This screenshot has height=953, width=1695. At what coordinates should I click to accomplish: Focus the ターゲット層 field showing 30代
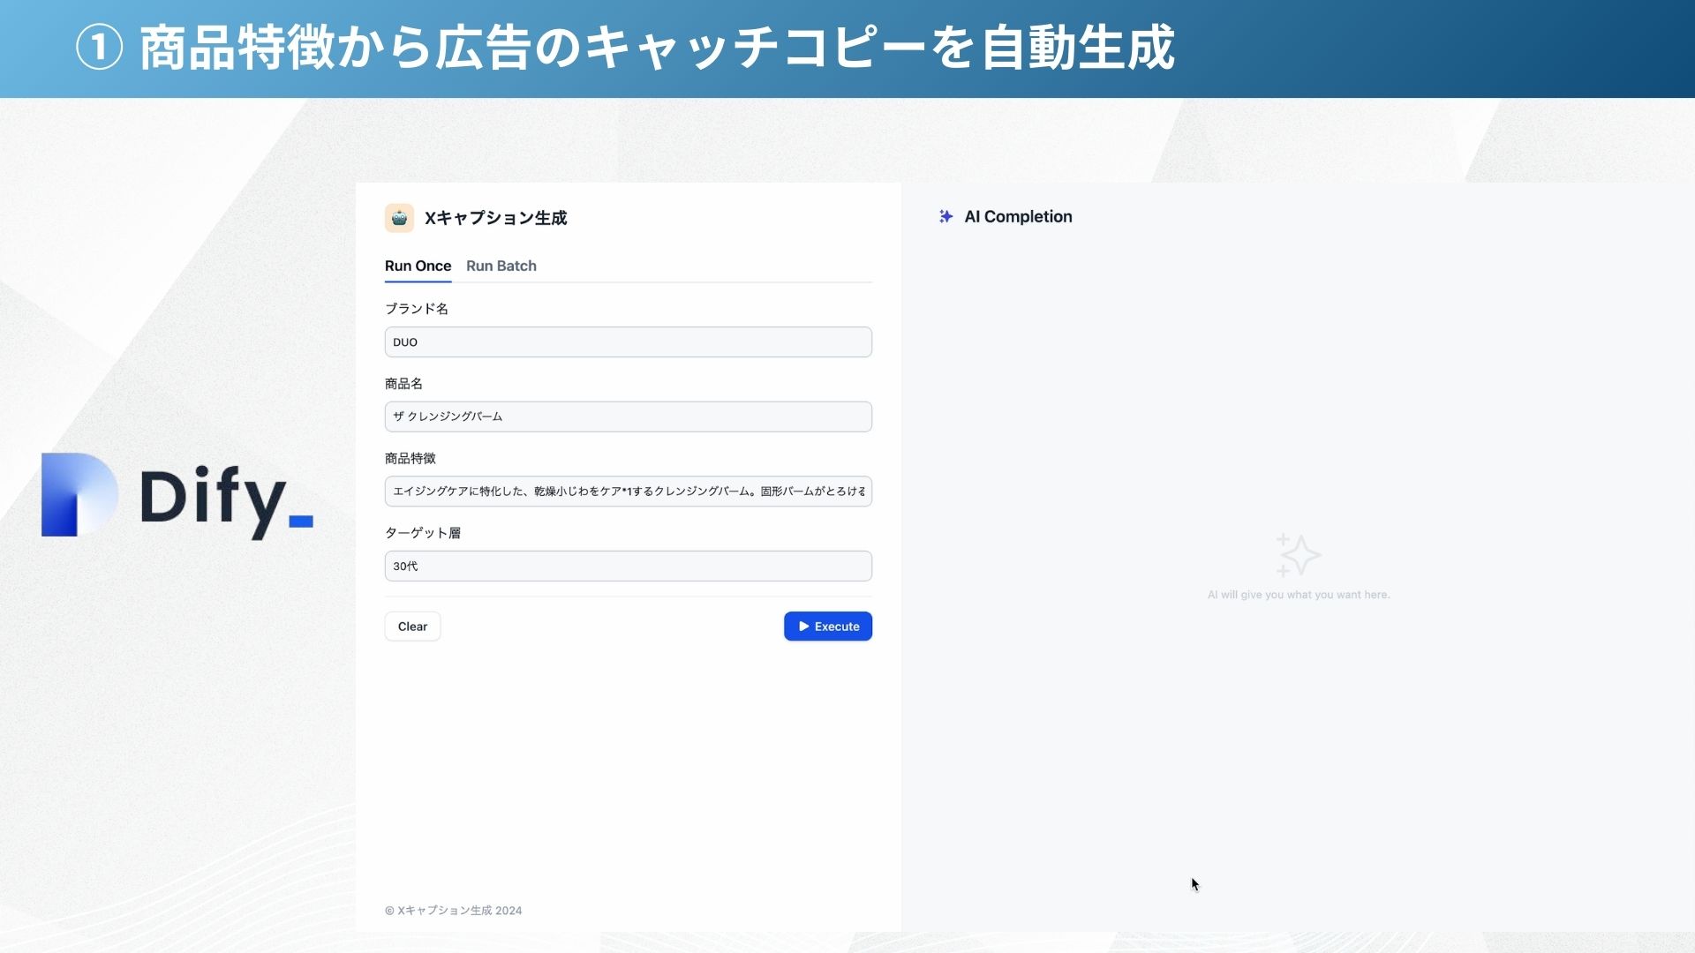tap(628, 567)
